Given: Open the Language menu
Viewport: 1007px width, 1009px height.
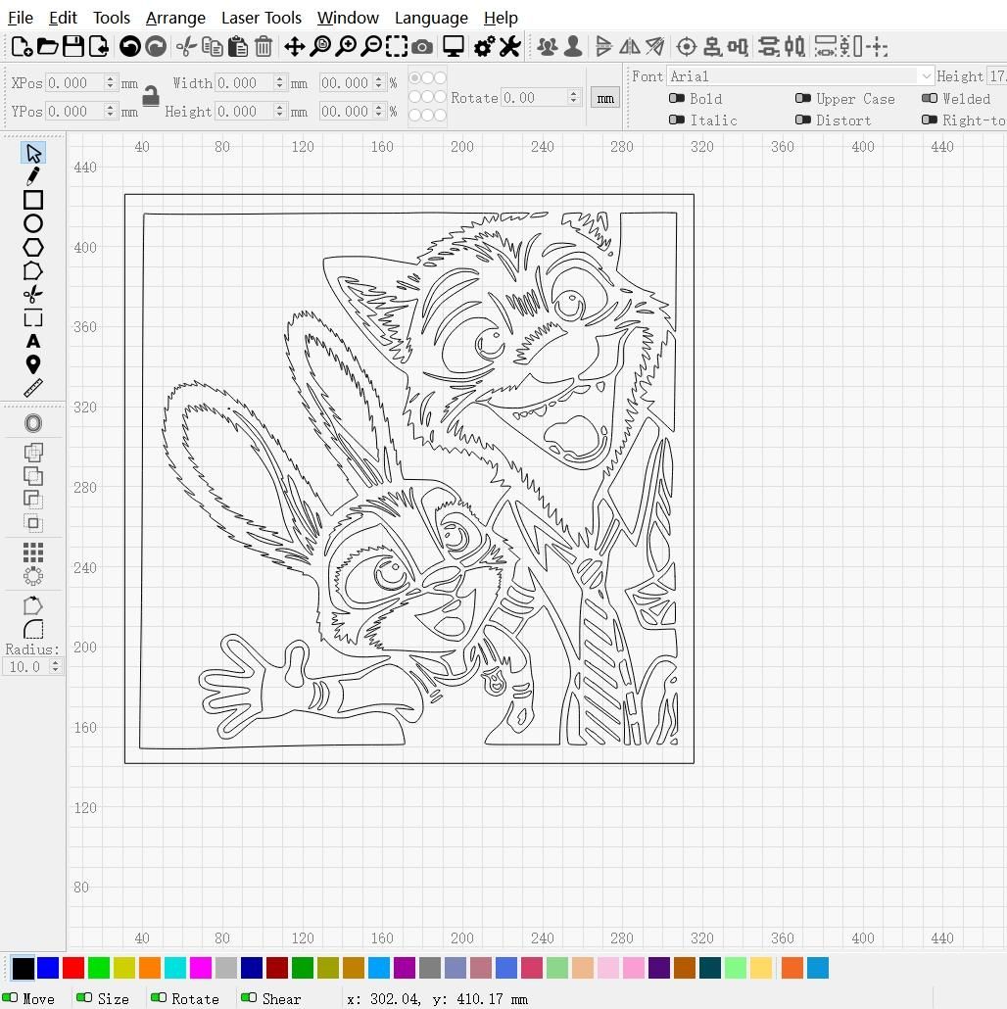Looking at the screenshot, I should [x=431, y=18].
